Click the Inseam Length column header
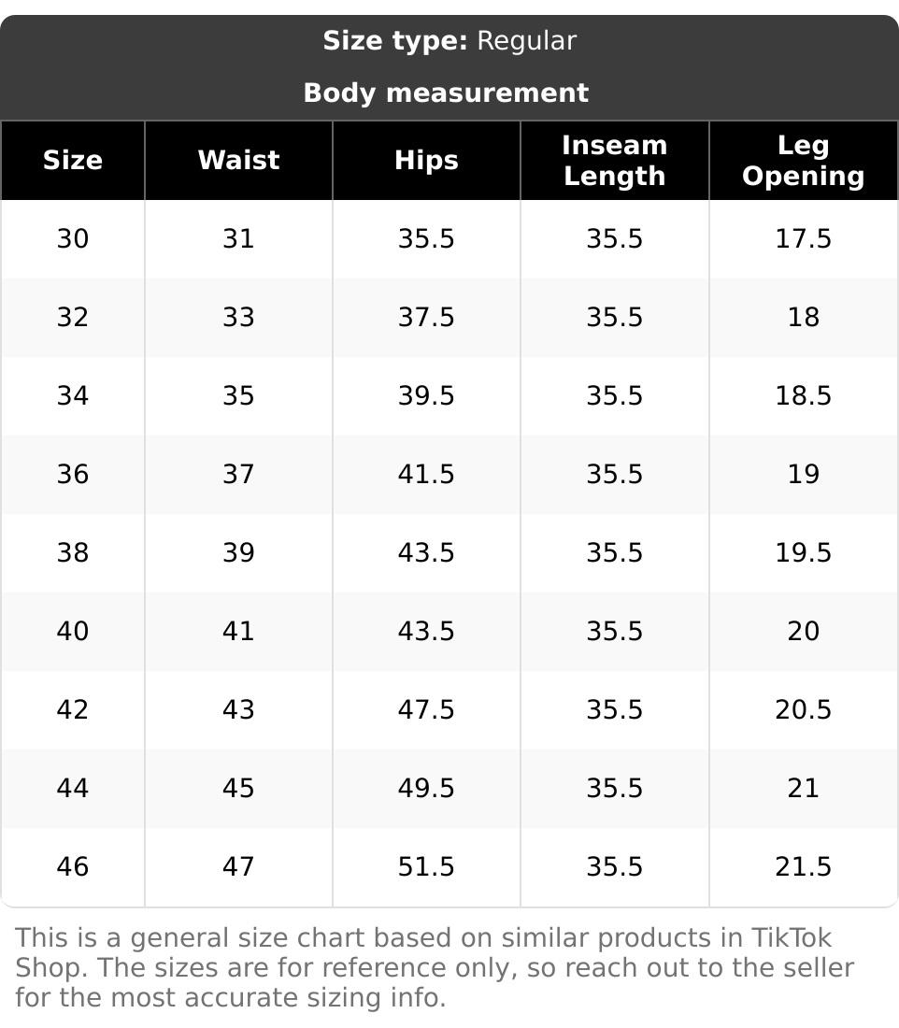The image size is (899, 1028). [614, 161]
